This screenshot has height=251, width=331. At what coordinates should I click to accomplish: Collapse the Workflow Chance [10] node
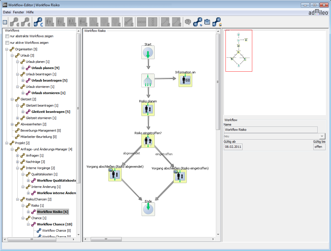[28, 224]
